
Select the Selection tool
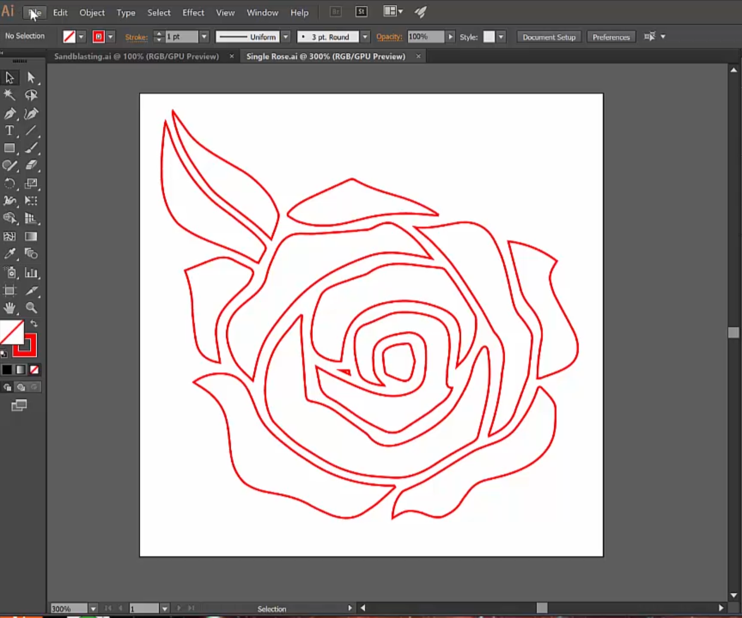tap(9, 77)
